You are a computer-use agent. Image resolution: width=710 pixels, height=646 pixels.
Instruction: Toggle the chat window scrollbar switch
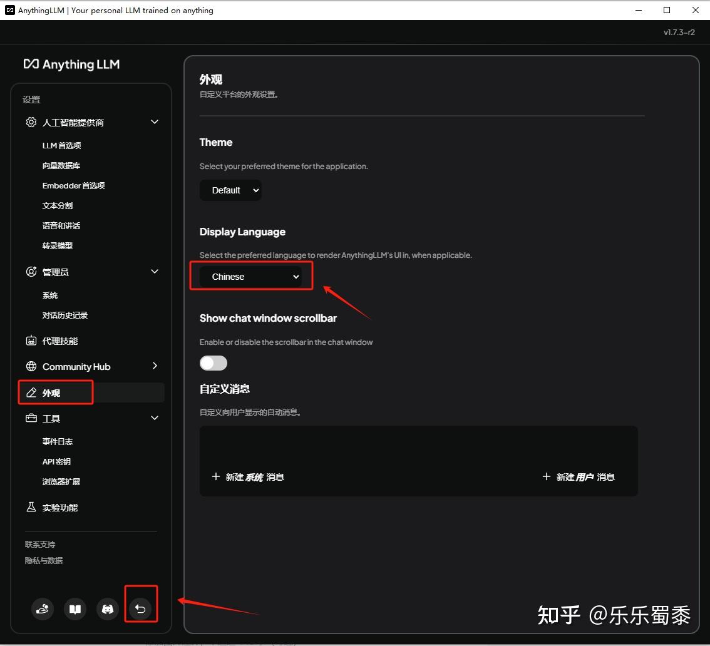tap(214, 363)
